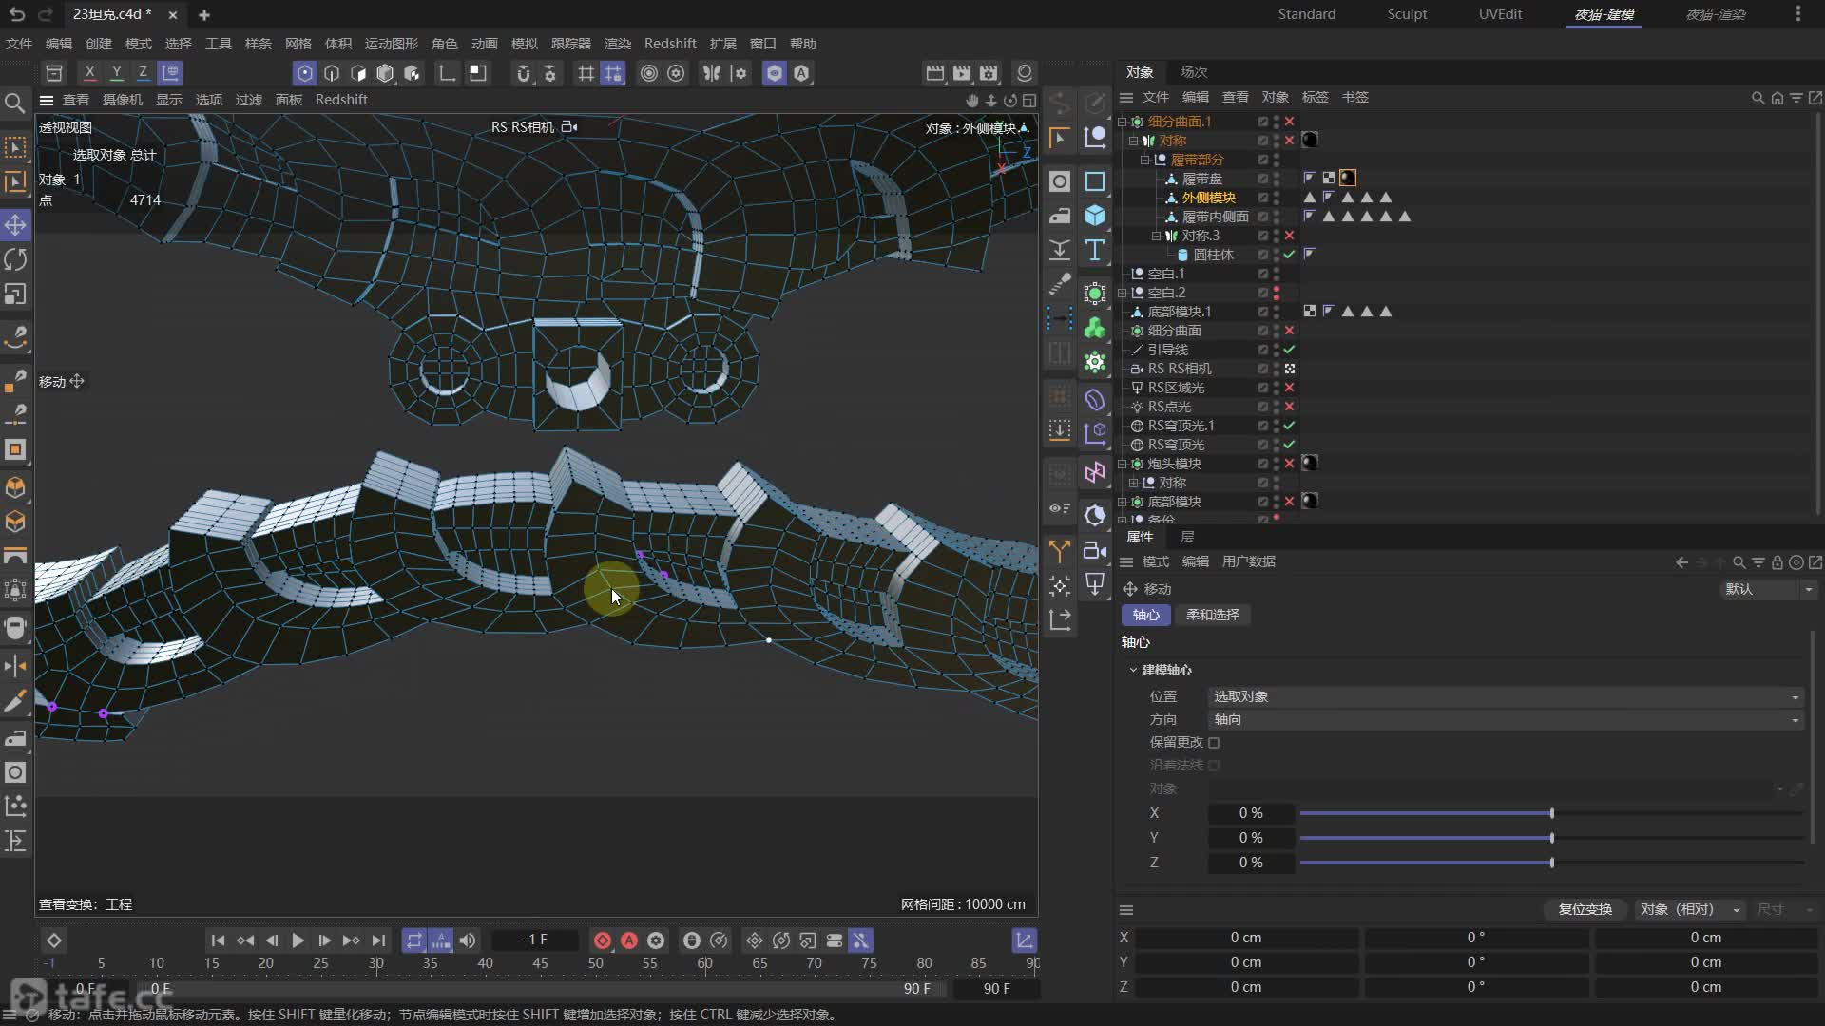
Task: Expand the 空白.2 tree node
Action: click(1122, 293)
